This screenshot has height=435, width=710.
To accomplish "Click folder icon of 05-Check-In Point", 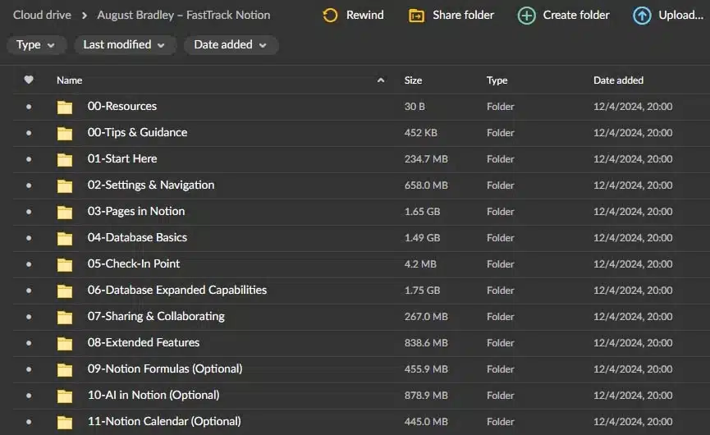I will (x=65, y=264).
